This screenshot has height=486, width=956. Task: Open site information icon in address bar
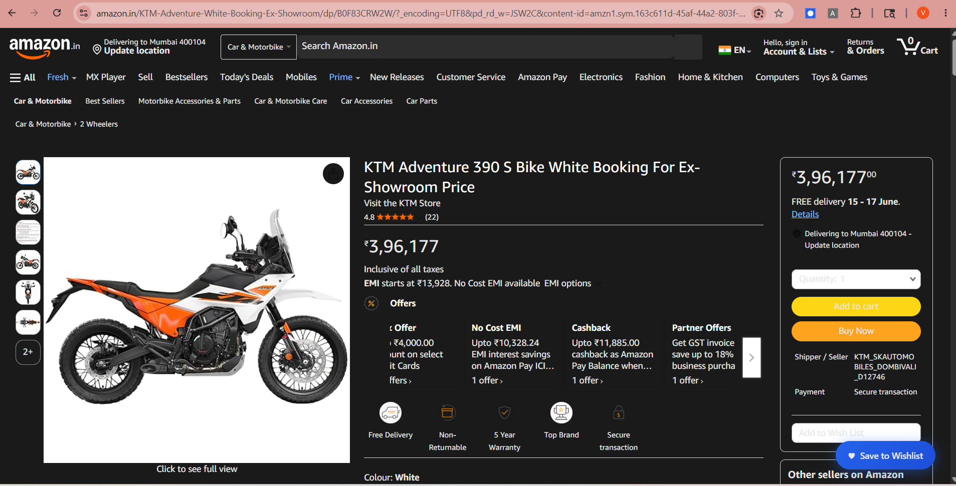click(x=84, y=14)
